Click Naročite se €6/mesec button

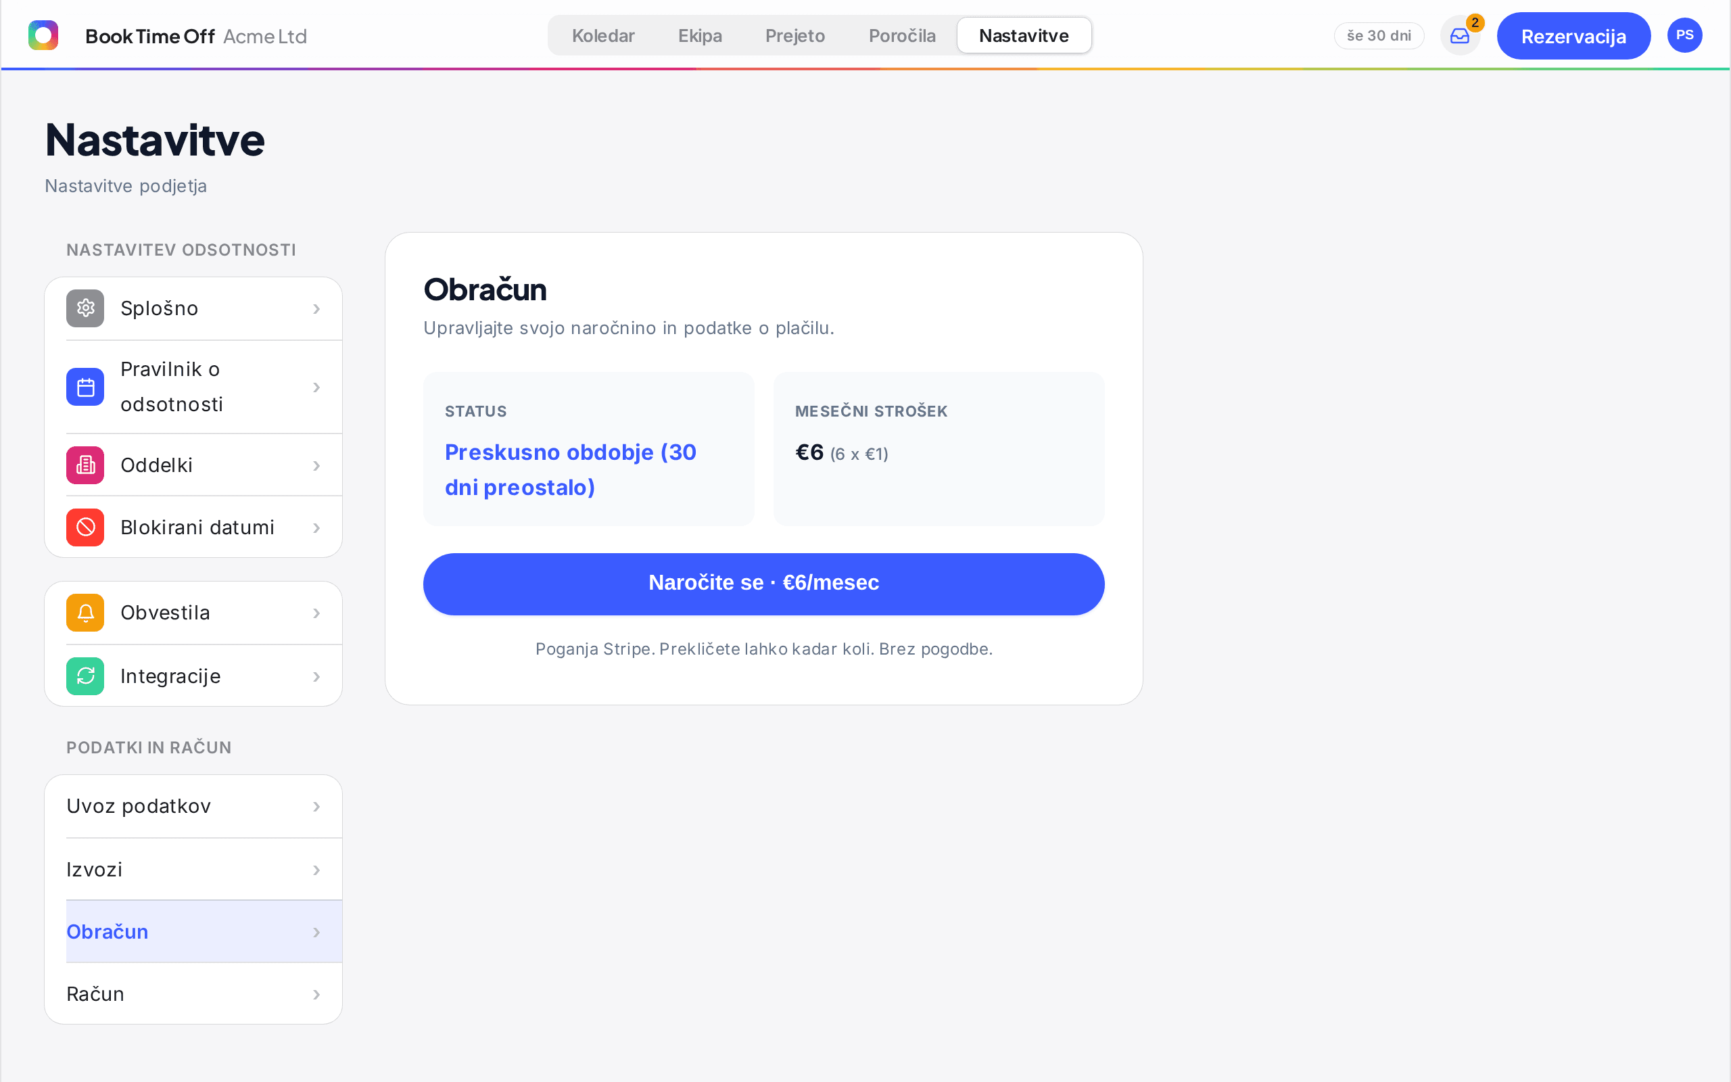pyautogui.click(x=764, y=584)
